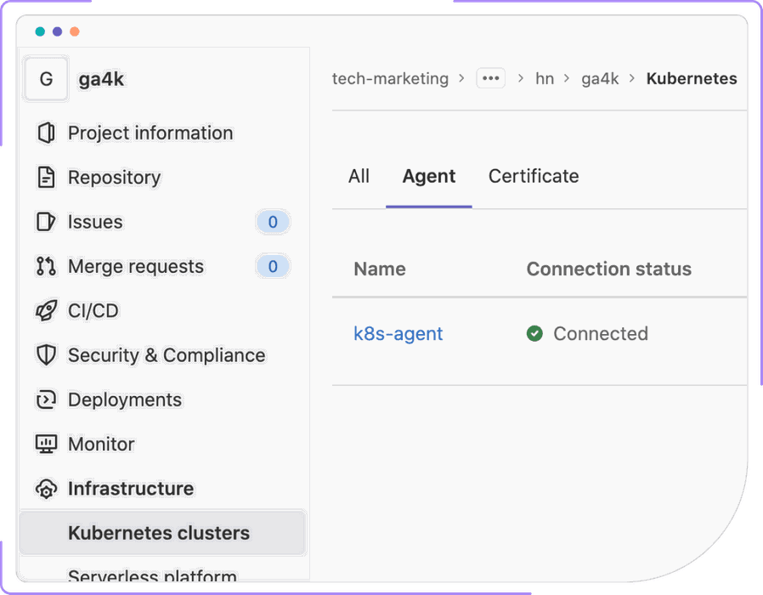Open Serverless platform submenu item
The height and width of the screenshot is (595, 763).
152,575
